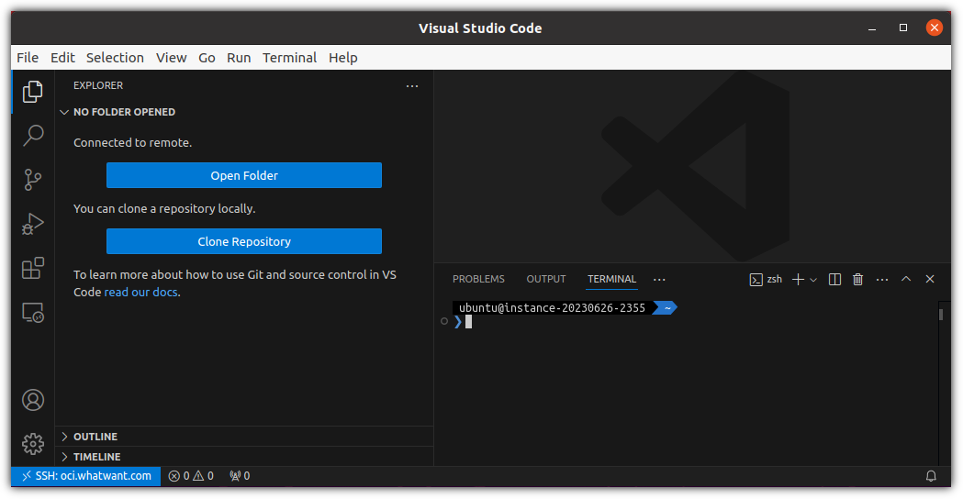The height and width of the screenshot is (499, 963).
Task: Show additional panel views ellipsis after TERMINAL
Action: (x=659, y=280)
